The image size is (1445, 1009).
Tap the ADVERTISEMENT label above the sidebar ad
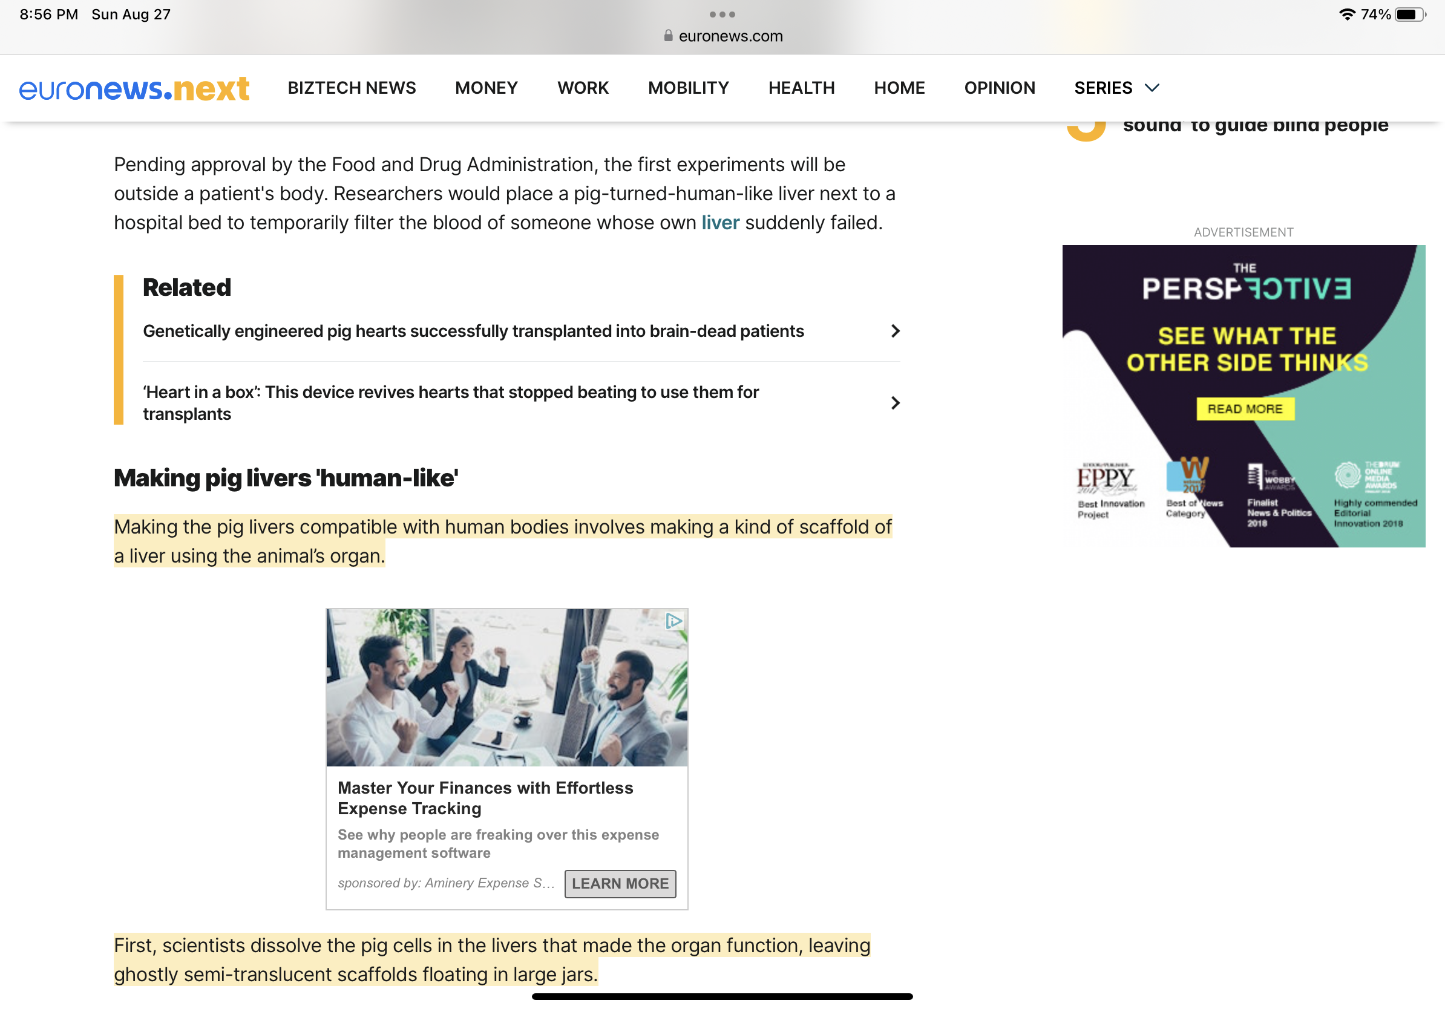[1243, 232]
